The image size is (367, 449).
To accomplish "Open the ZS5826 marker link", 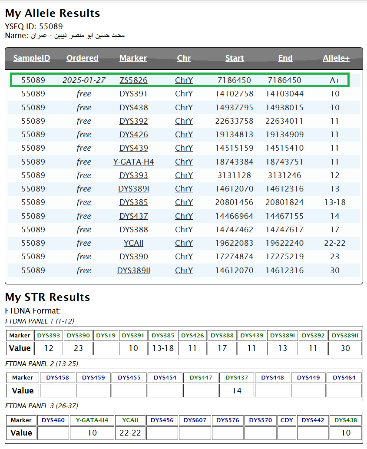I will point(133,80).
